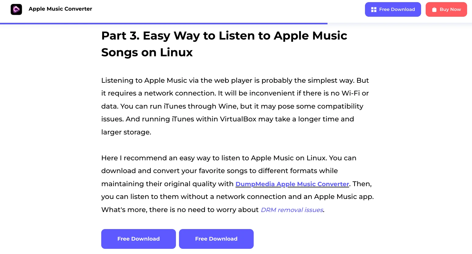Click the paragraph starting with Here I recommend

237,184
